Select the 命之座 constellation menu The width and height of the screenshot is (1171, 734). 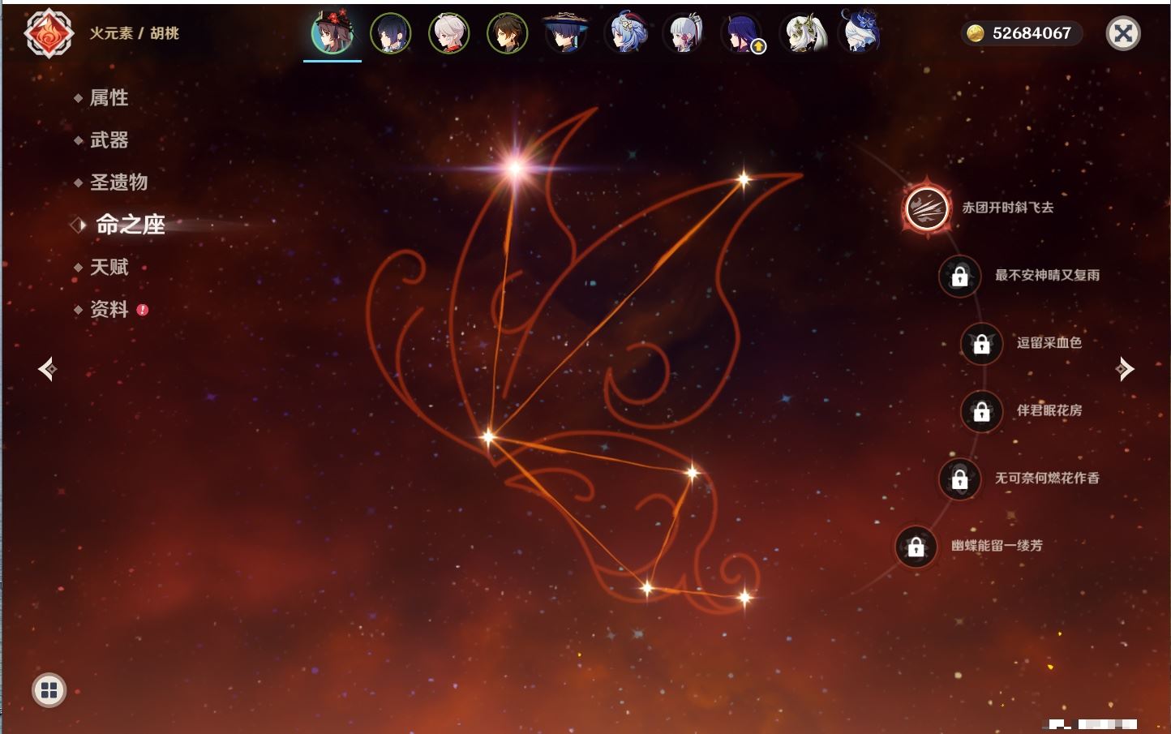click(x=130, y=225)
